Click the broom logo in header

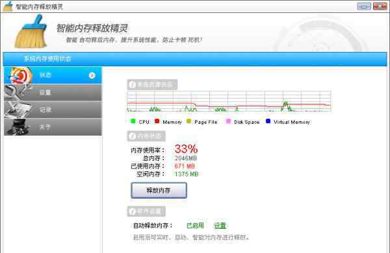click(x=31, y=32)
